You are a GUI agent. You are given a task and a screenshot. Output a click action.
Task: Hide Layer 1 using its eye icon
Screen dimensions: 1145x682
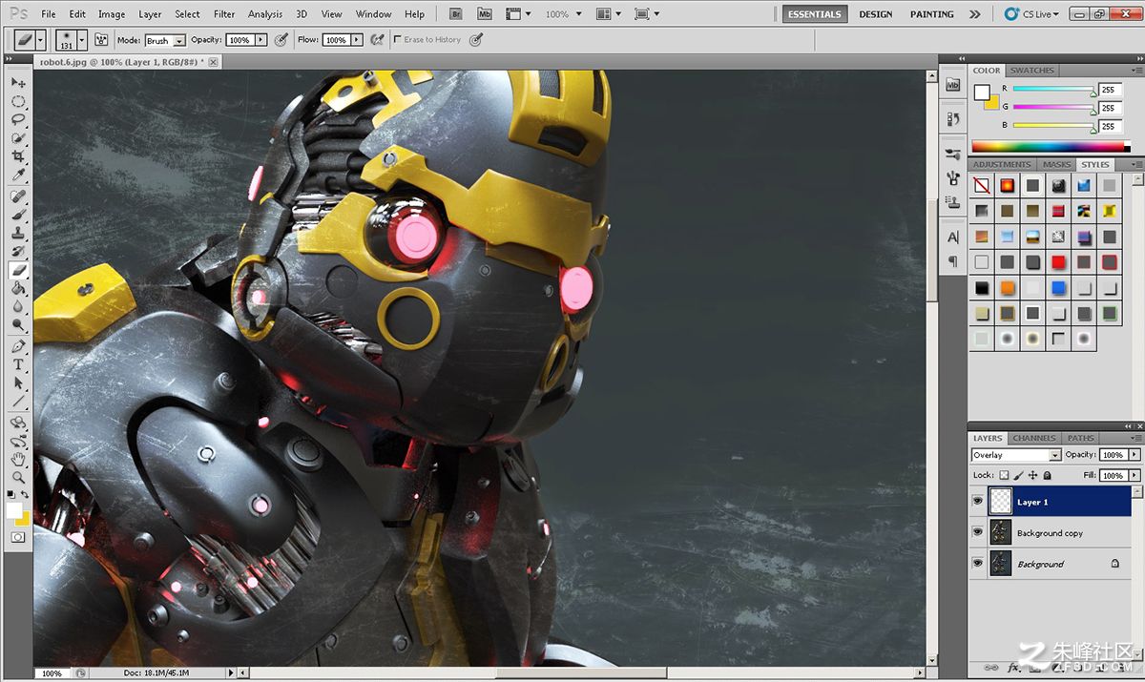978,502
